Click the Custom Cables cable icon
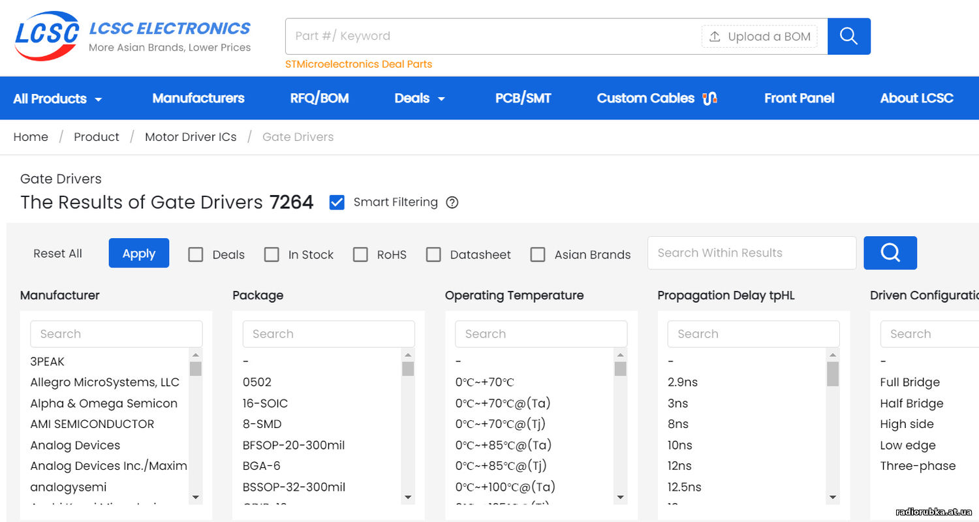The width and height of the screenshot is (979, 522). click(709, 99)
